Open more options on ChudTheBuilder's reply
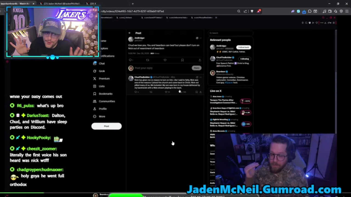This screenshot has height=197, width=351. pos(200,77)
